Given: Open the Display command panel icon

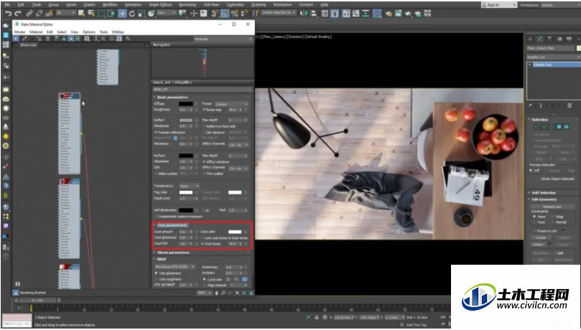Looking at the screenshot, I should coord(569,39).
